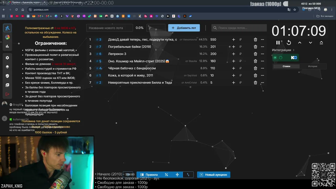Select lot title Лепрекон 3

117,54
